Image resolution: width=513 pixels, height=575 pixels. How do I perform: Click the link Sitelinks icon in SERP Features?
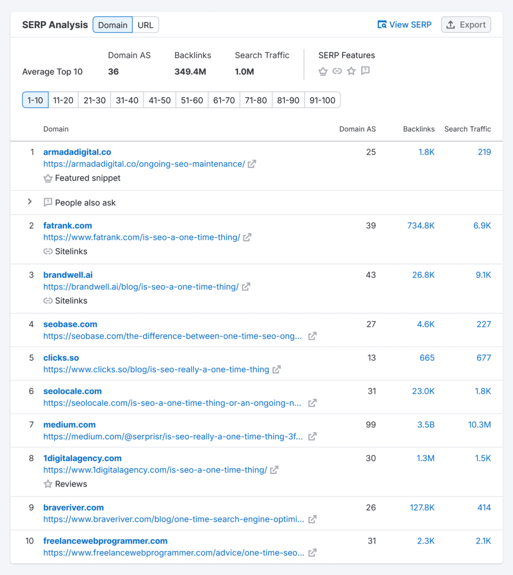[337, 71]
